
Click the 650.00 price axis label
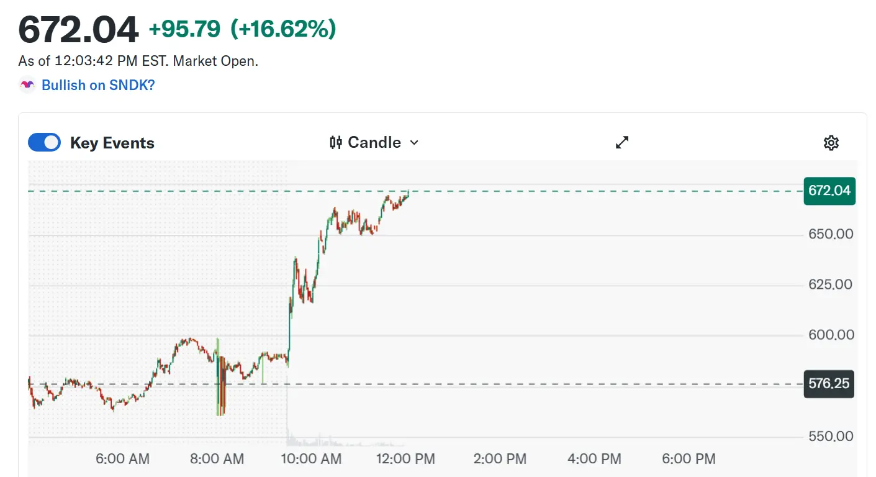[x=830, y=234]
